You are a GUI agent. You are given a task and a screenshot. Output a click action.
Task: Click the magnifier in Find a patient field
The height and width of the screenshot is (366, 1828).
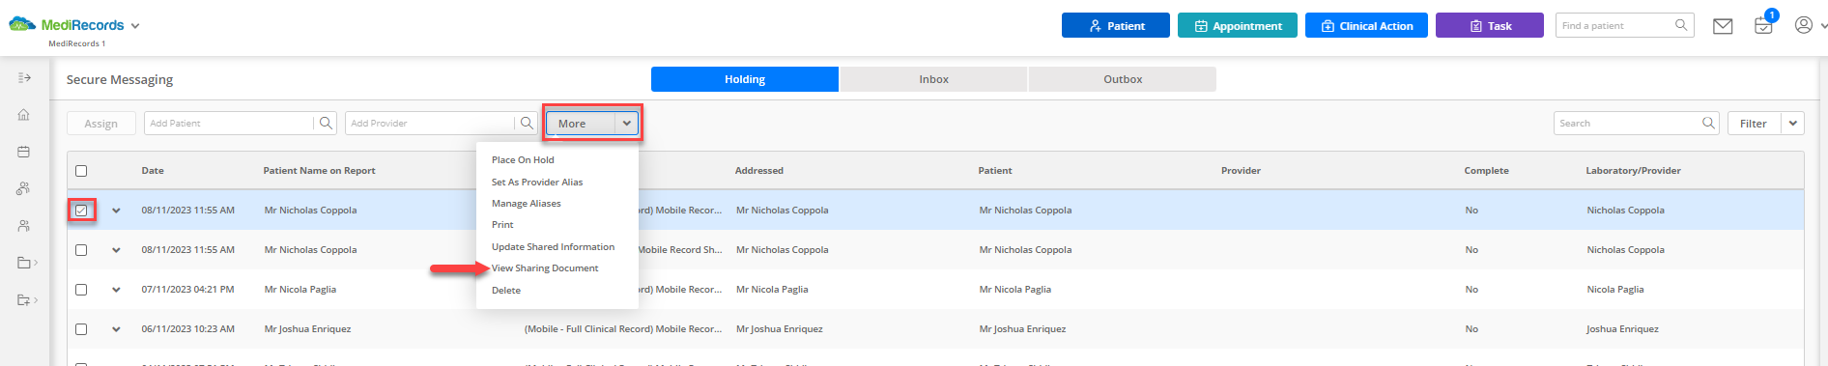(x=1681, y=25)
